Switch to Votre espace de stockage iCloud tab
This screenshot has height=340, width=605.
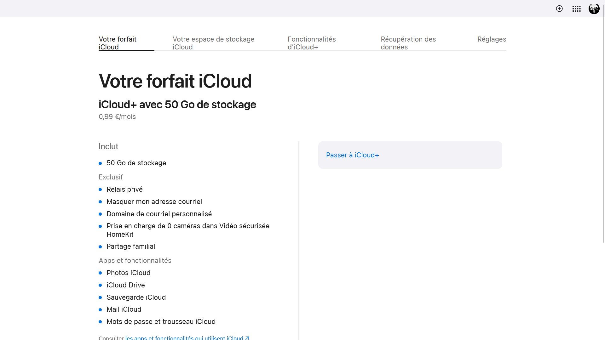(213, 43)
